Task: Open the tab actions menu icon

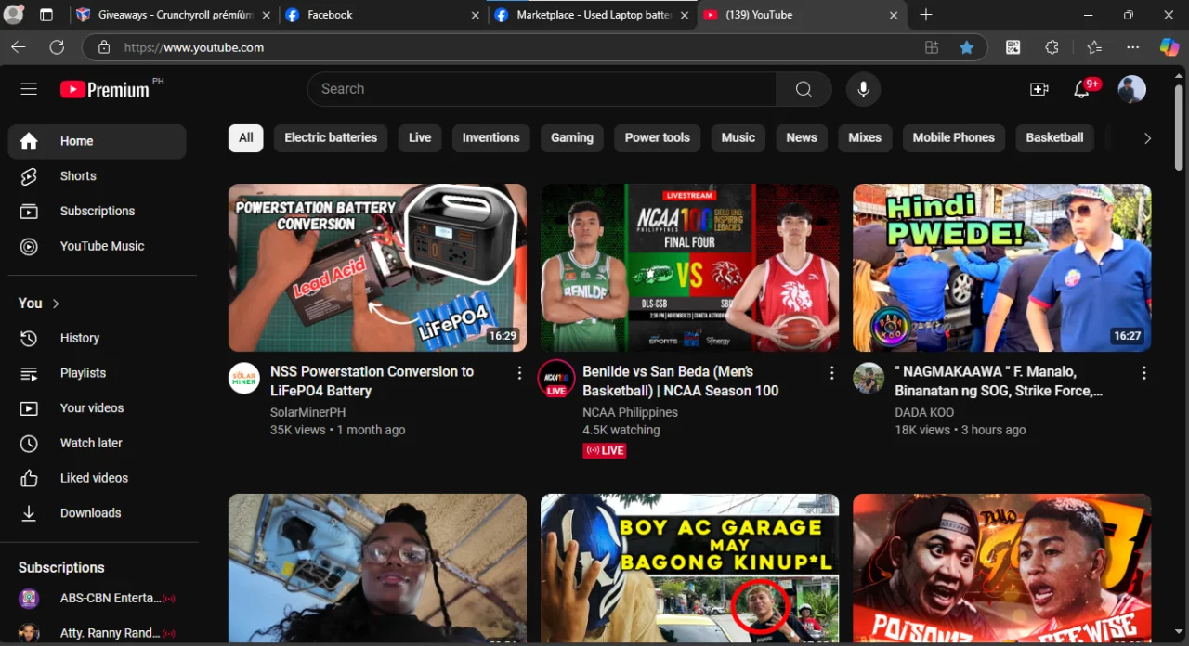Action: (x=46, y=15)
